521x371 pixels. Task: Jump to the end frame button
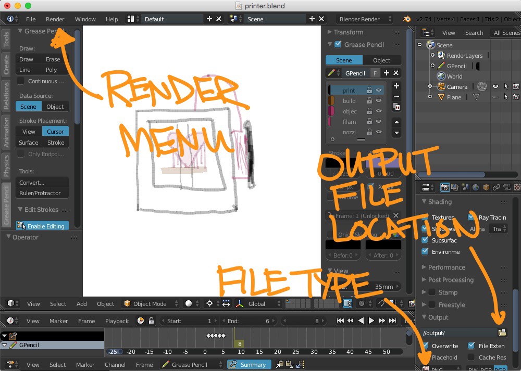392,321
